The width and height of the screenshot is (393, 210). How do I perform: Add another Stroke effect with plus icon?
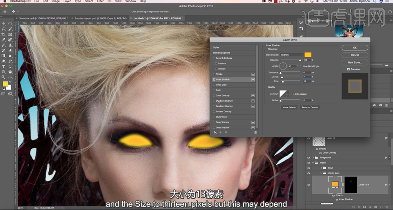[253, 74]
